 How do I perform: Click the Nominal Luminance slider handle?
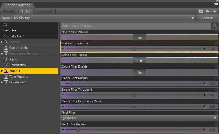[134, 49]
